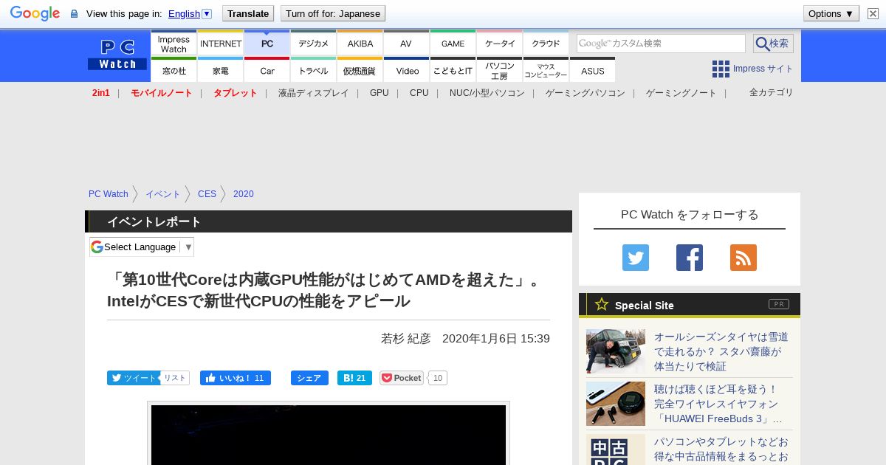Share via Pocket button
The width and height of the screenshot is (886, 465).
[x=402, y=378]
